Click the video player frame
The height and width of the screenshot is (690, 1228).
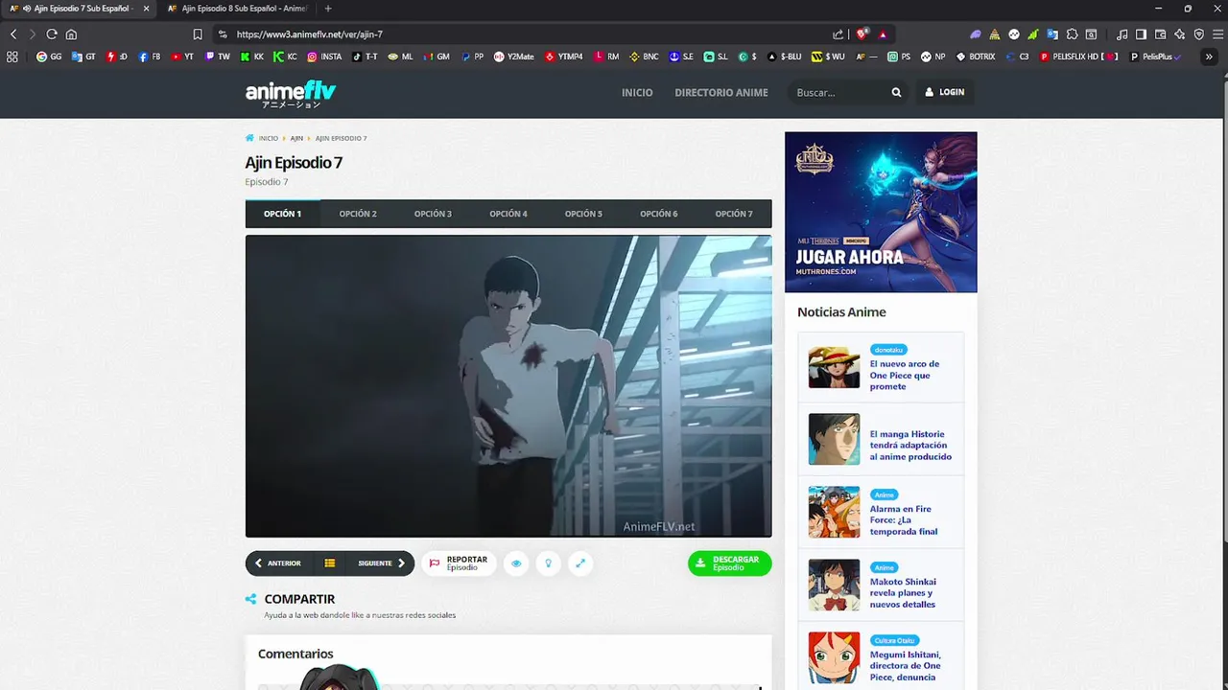click(x=508, y=386)
